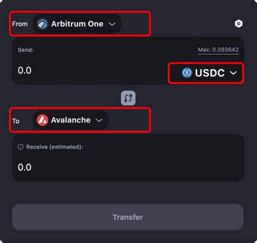Viewport: 257px width, 243px height.
Task: Click the Arbitrum One logo icon
Action: (42, 24)
